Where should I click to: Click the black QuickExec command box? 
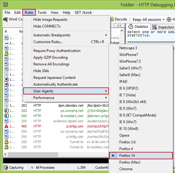(56, 161)
